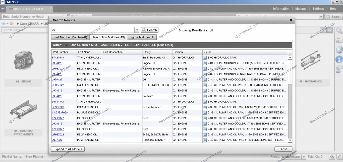Switch to Figure Matches(4) tab

click(142, 37)
